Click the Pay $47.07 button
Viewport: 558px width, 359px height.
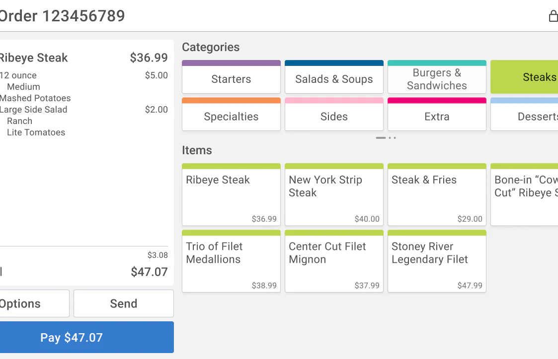[87, 337]
